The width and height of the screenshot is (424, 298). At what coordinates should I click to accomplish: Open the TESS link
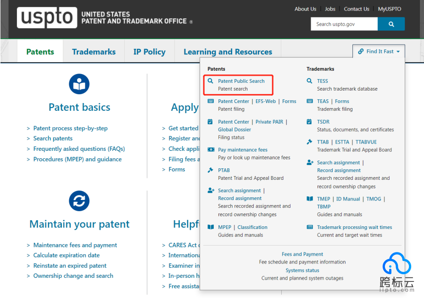click(322, 81)
